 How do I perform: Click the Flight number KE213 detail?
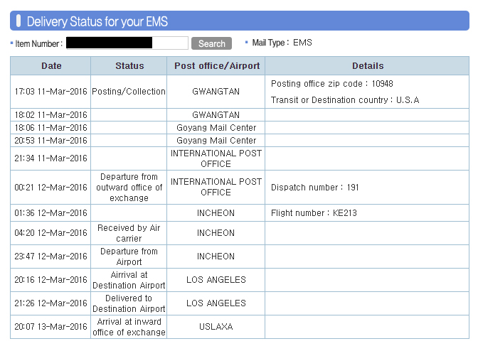(314, 212)
